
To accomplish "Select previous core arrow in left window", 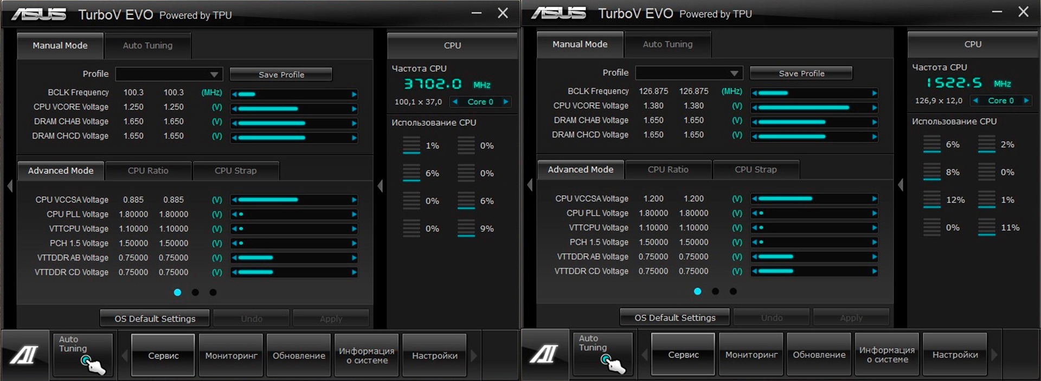I will pos(455,101).
